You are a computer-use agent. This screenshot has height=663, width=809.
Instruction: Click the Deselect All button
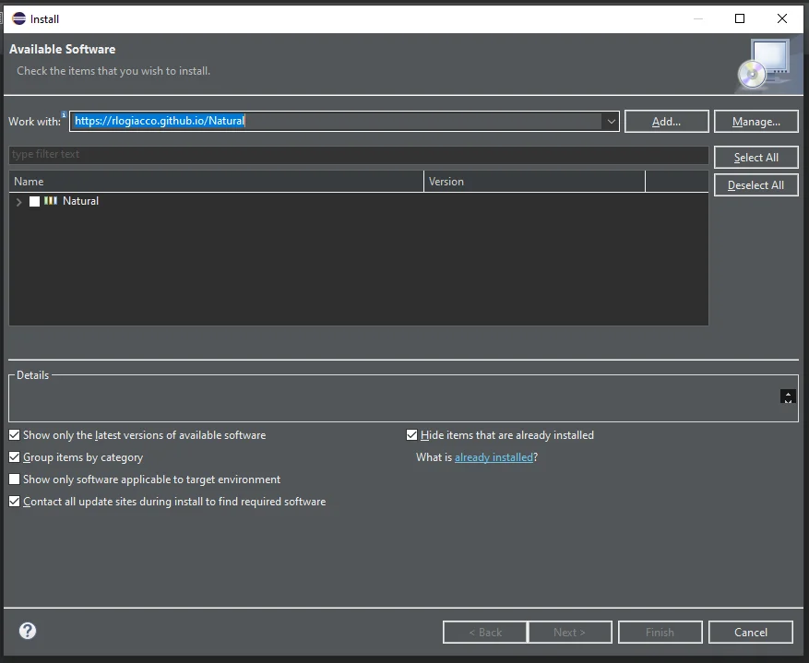755,184
